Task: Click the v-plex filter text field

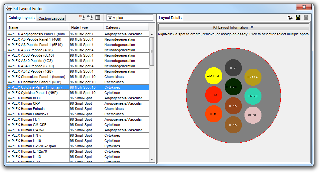Action: [x=132, y=18]
